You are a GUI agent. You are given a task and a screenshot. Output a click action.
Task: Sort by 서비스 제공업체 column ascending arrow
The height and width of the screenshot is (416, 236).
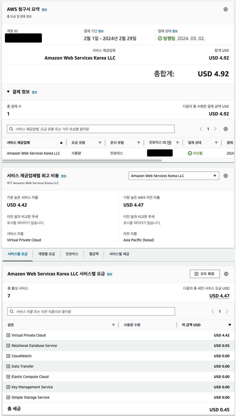[x=61, y=143]
